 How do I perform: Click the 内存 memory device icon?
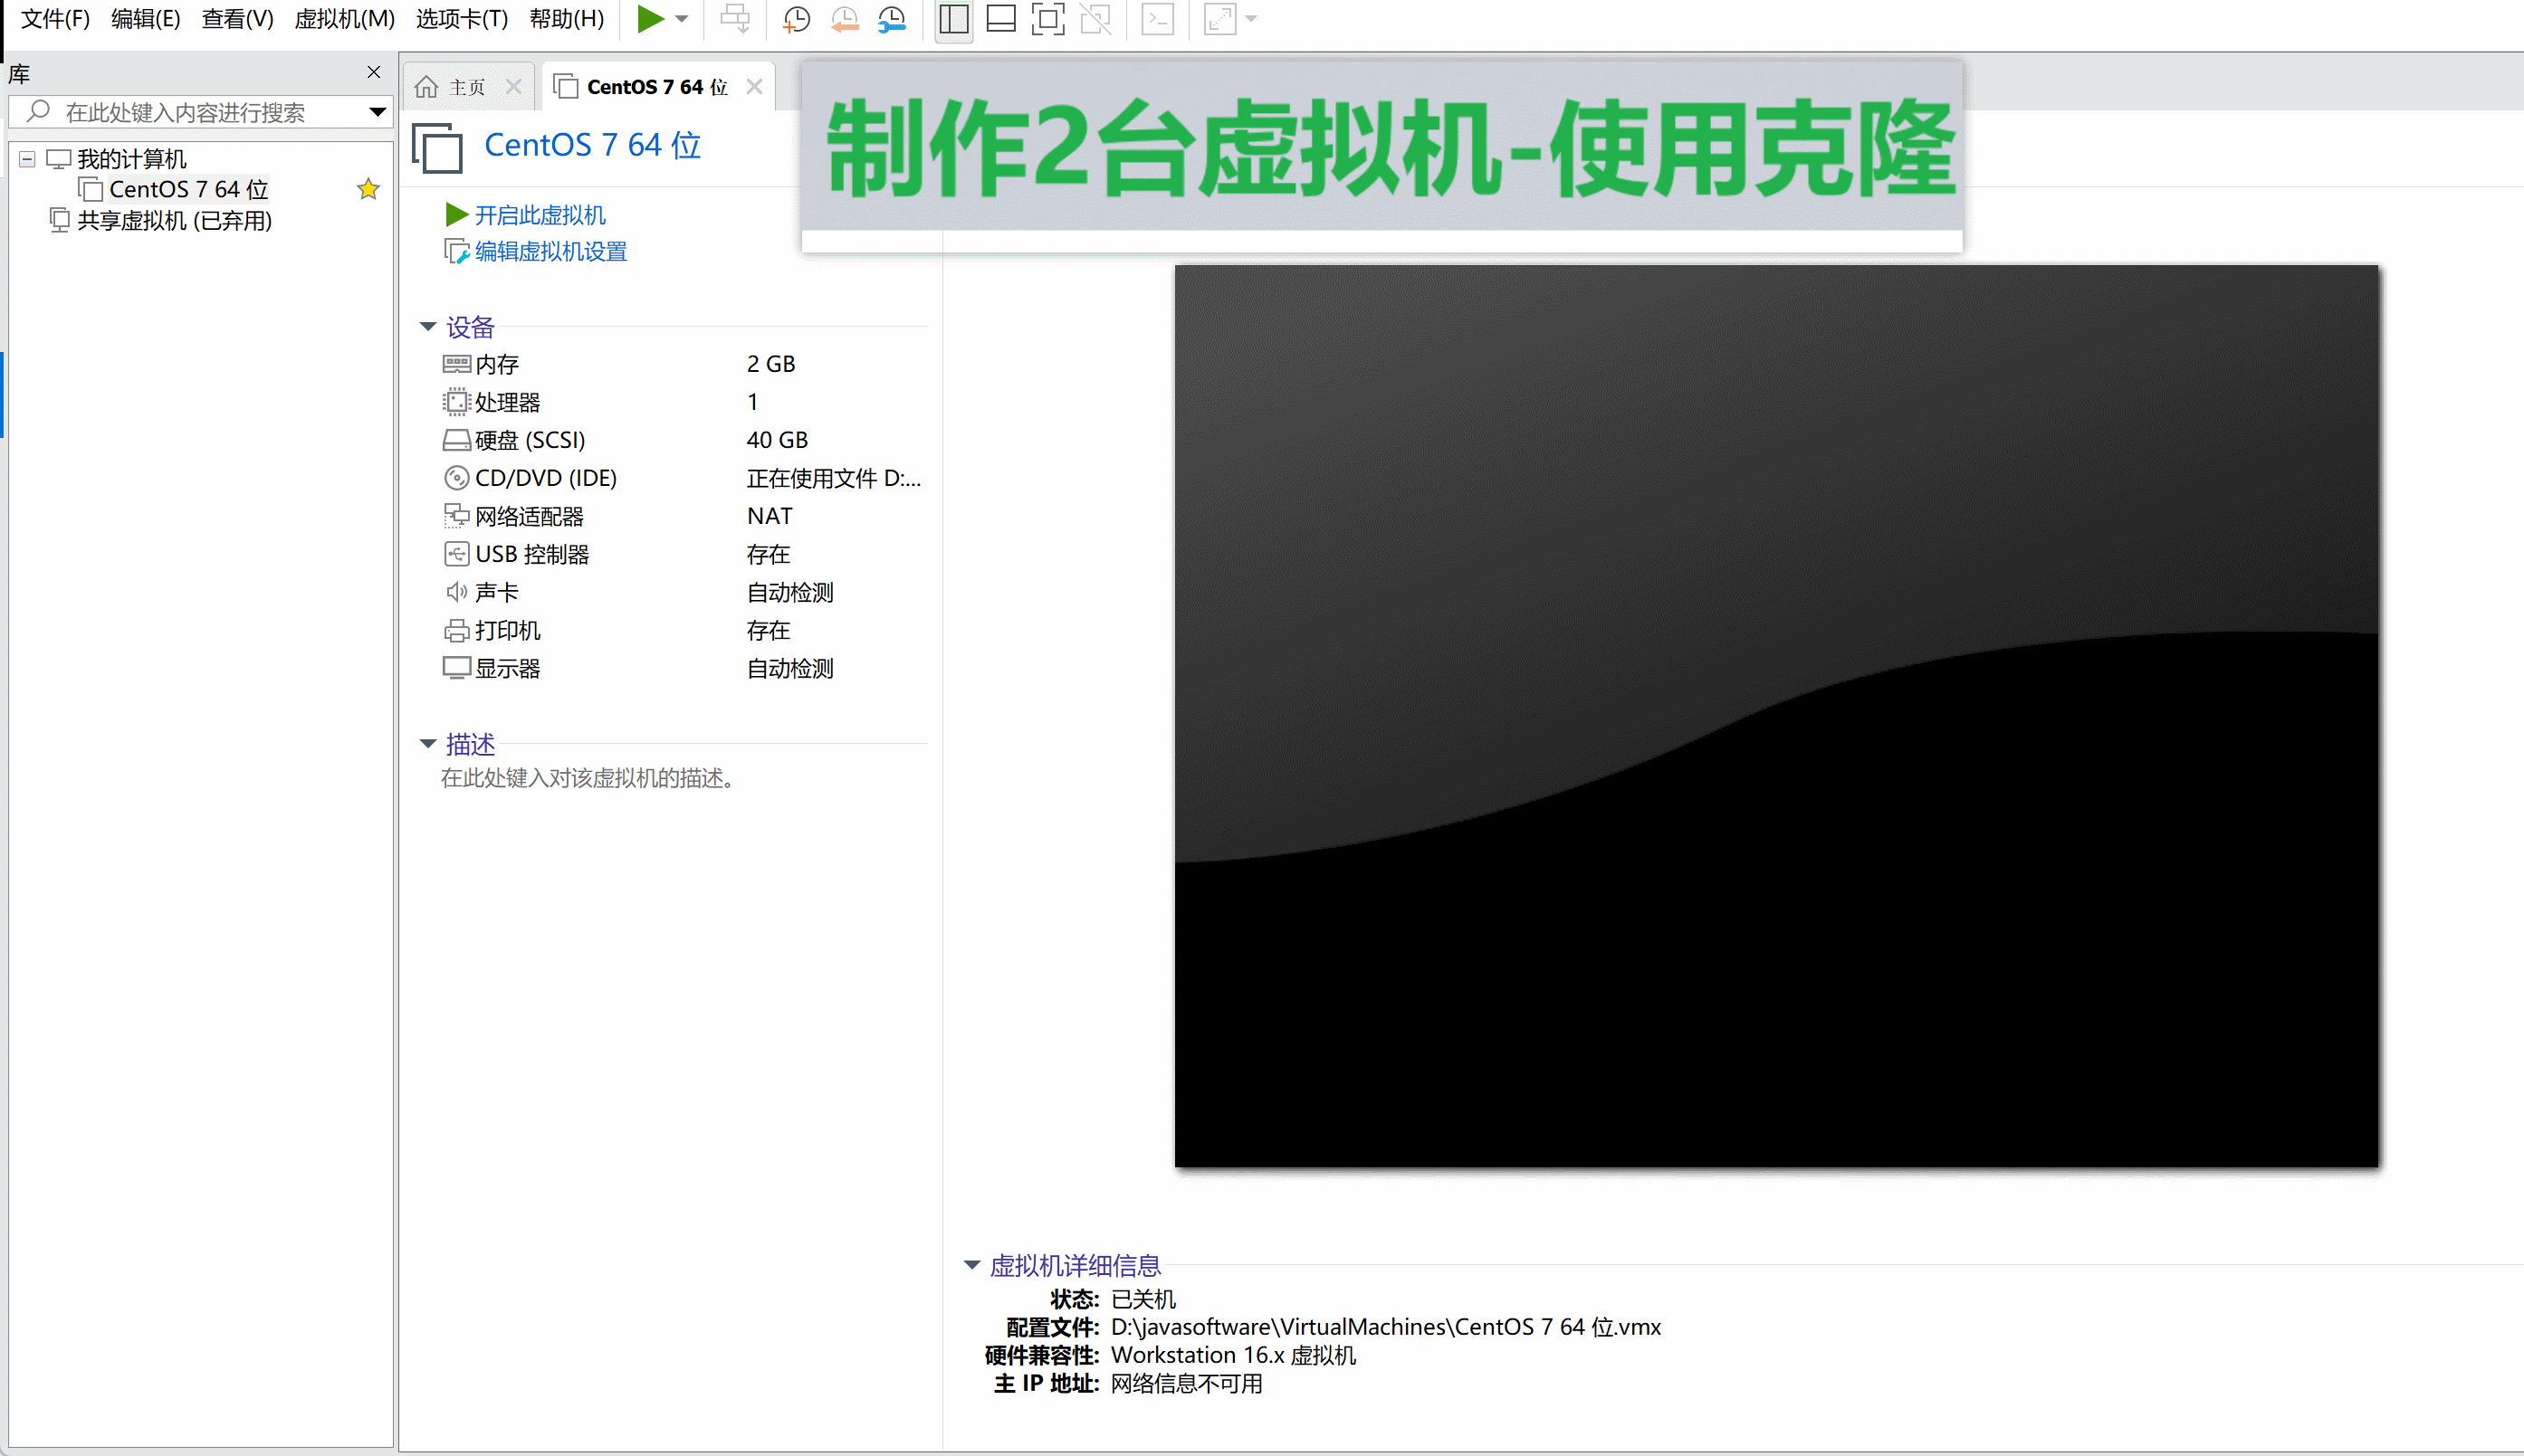[x=456, y=364]
